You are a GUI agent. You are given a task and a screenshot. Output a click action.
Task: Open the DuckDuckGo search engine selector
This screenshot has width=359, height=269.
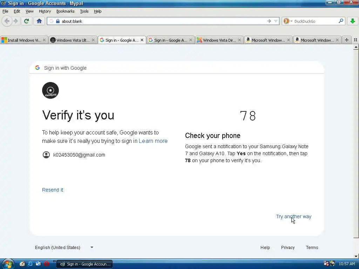287,21
